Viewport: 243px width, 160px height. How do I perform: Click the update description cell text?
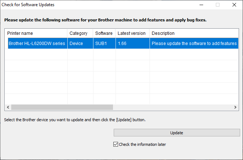[x=194, y=43]
